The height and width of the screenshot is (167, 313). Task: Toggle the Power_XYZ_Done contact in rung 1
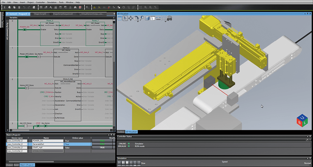coord(27,57)
